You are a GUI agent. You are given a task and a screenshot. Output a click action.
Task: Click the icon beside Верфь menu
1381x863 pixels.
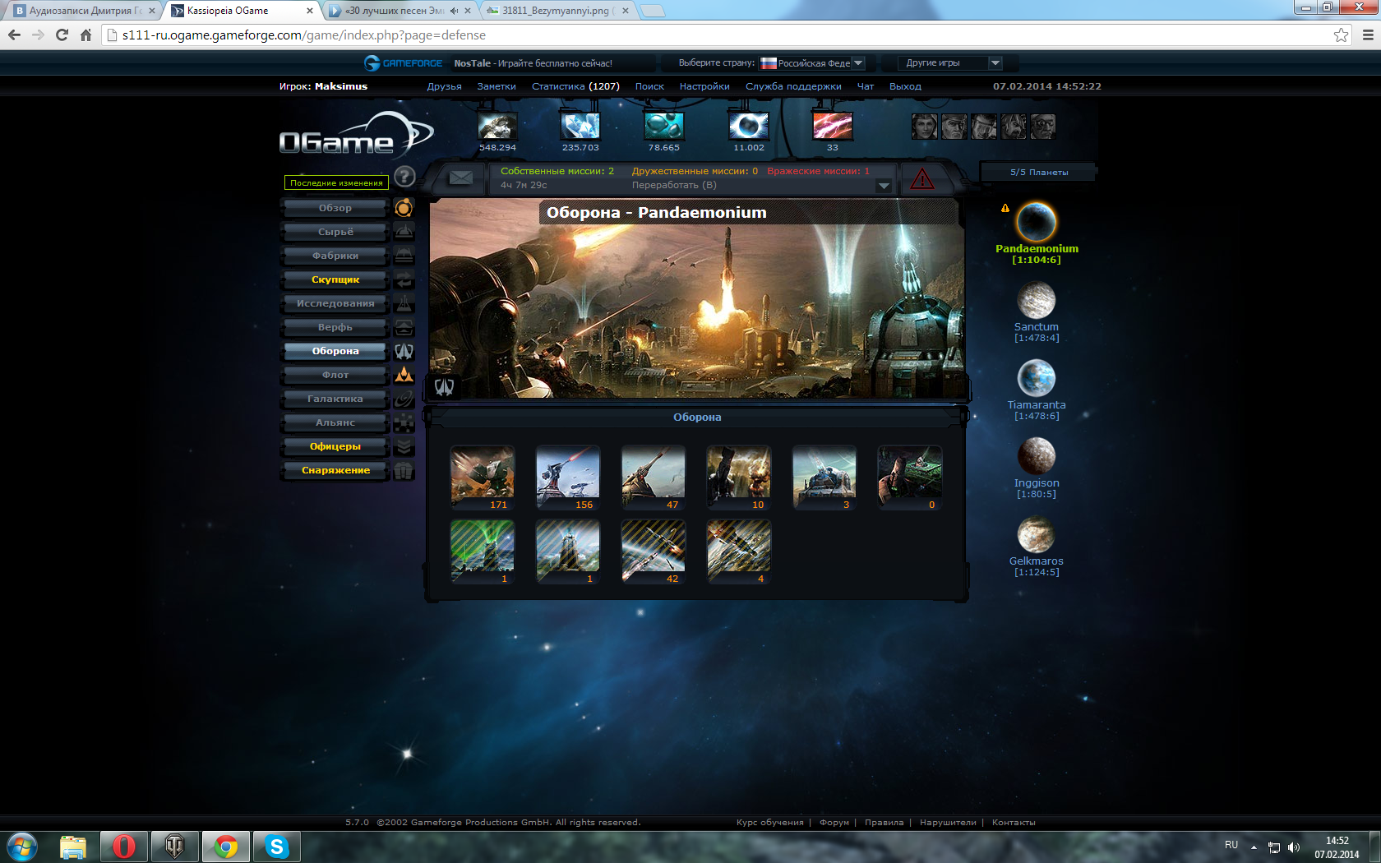click(x=404, y=327)
